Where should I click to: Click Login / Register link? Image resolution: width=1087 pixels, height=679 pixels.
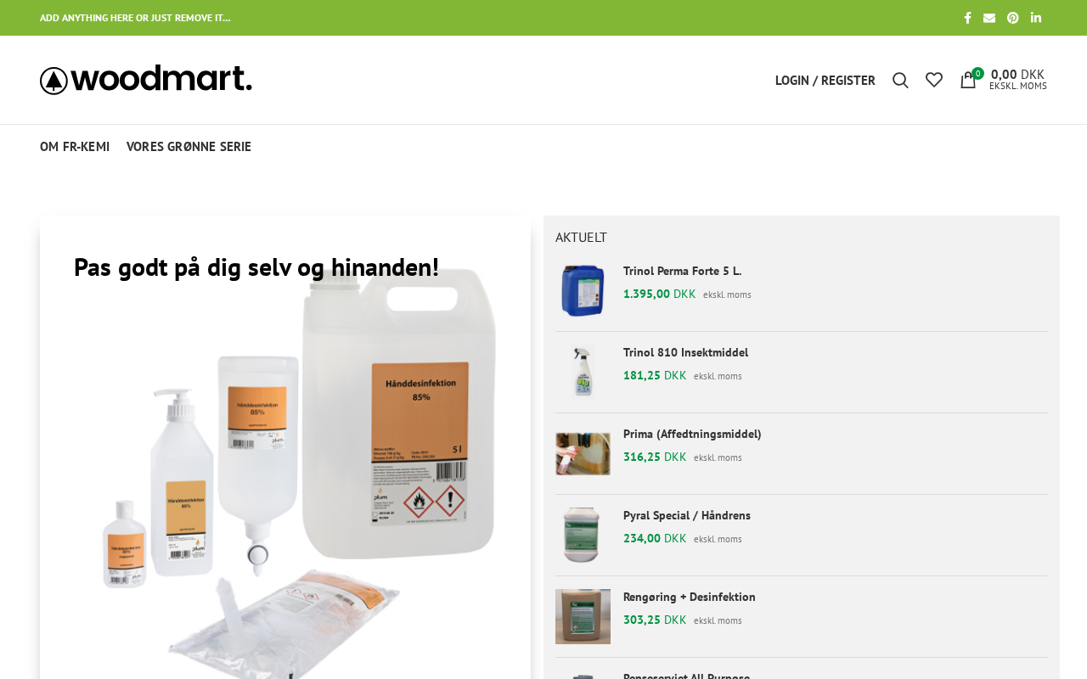click(825, 80)
